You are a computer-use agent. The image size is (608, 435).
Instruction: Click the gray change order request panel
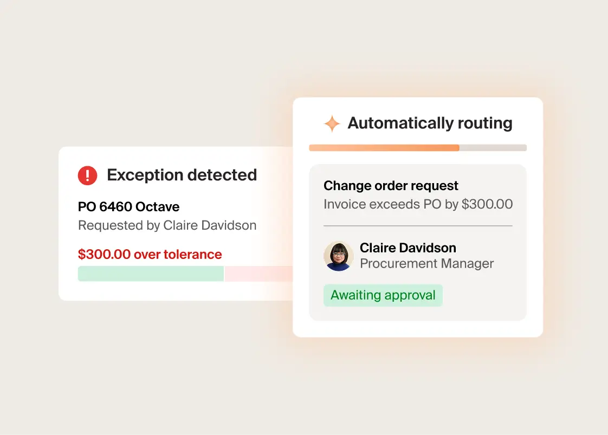418,243
